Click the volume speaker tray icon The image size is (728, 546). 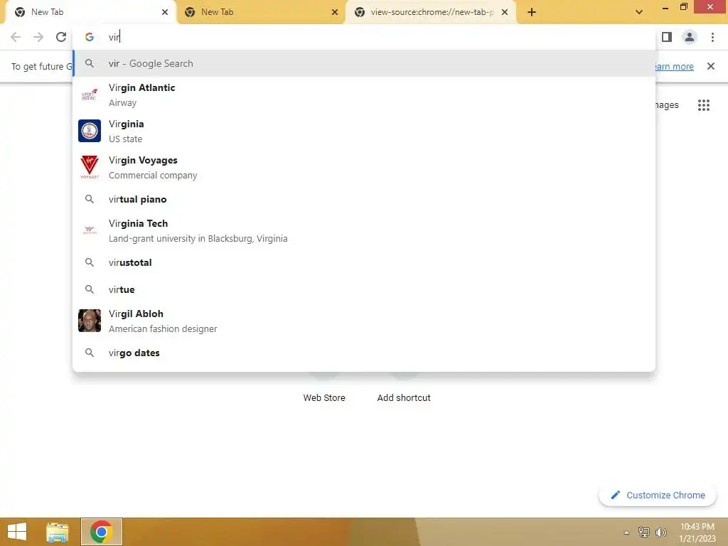click(660, 532)
